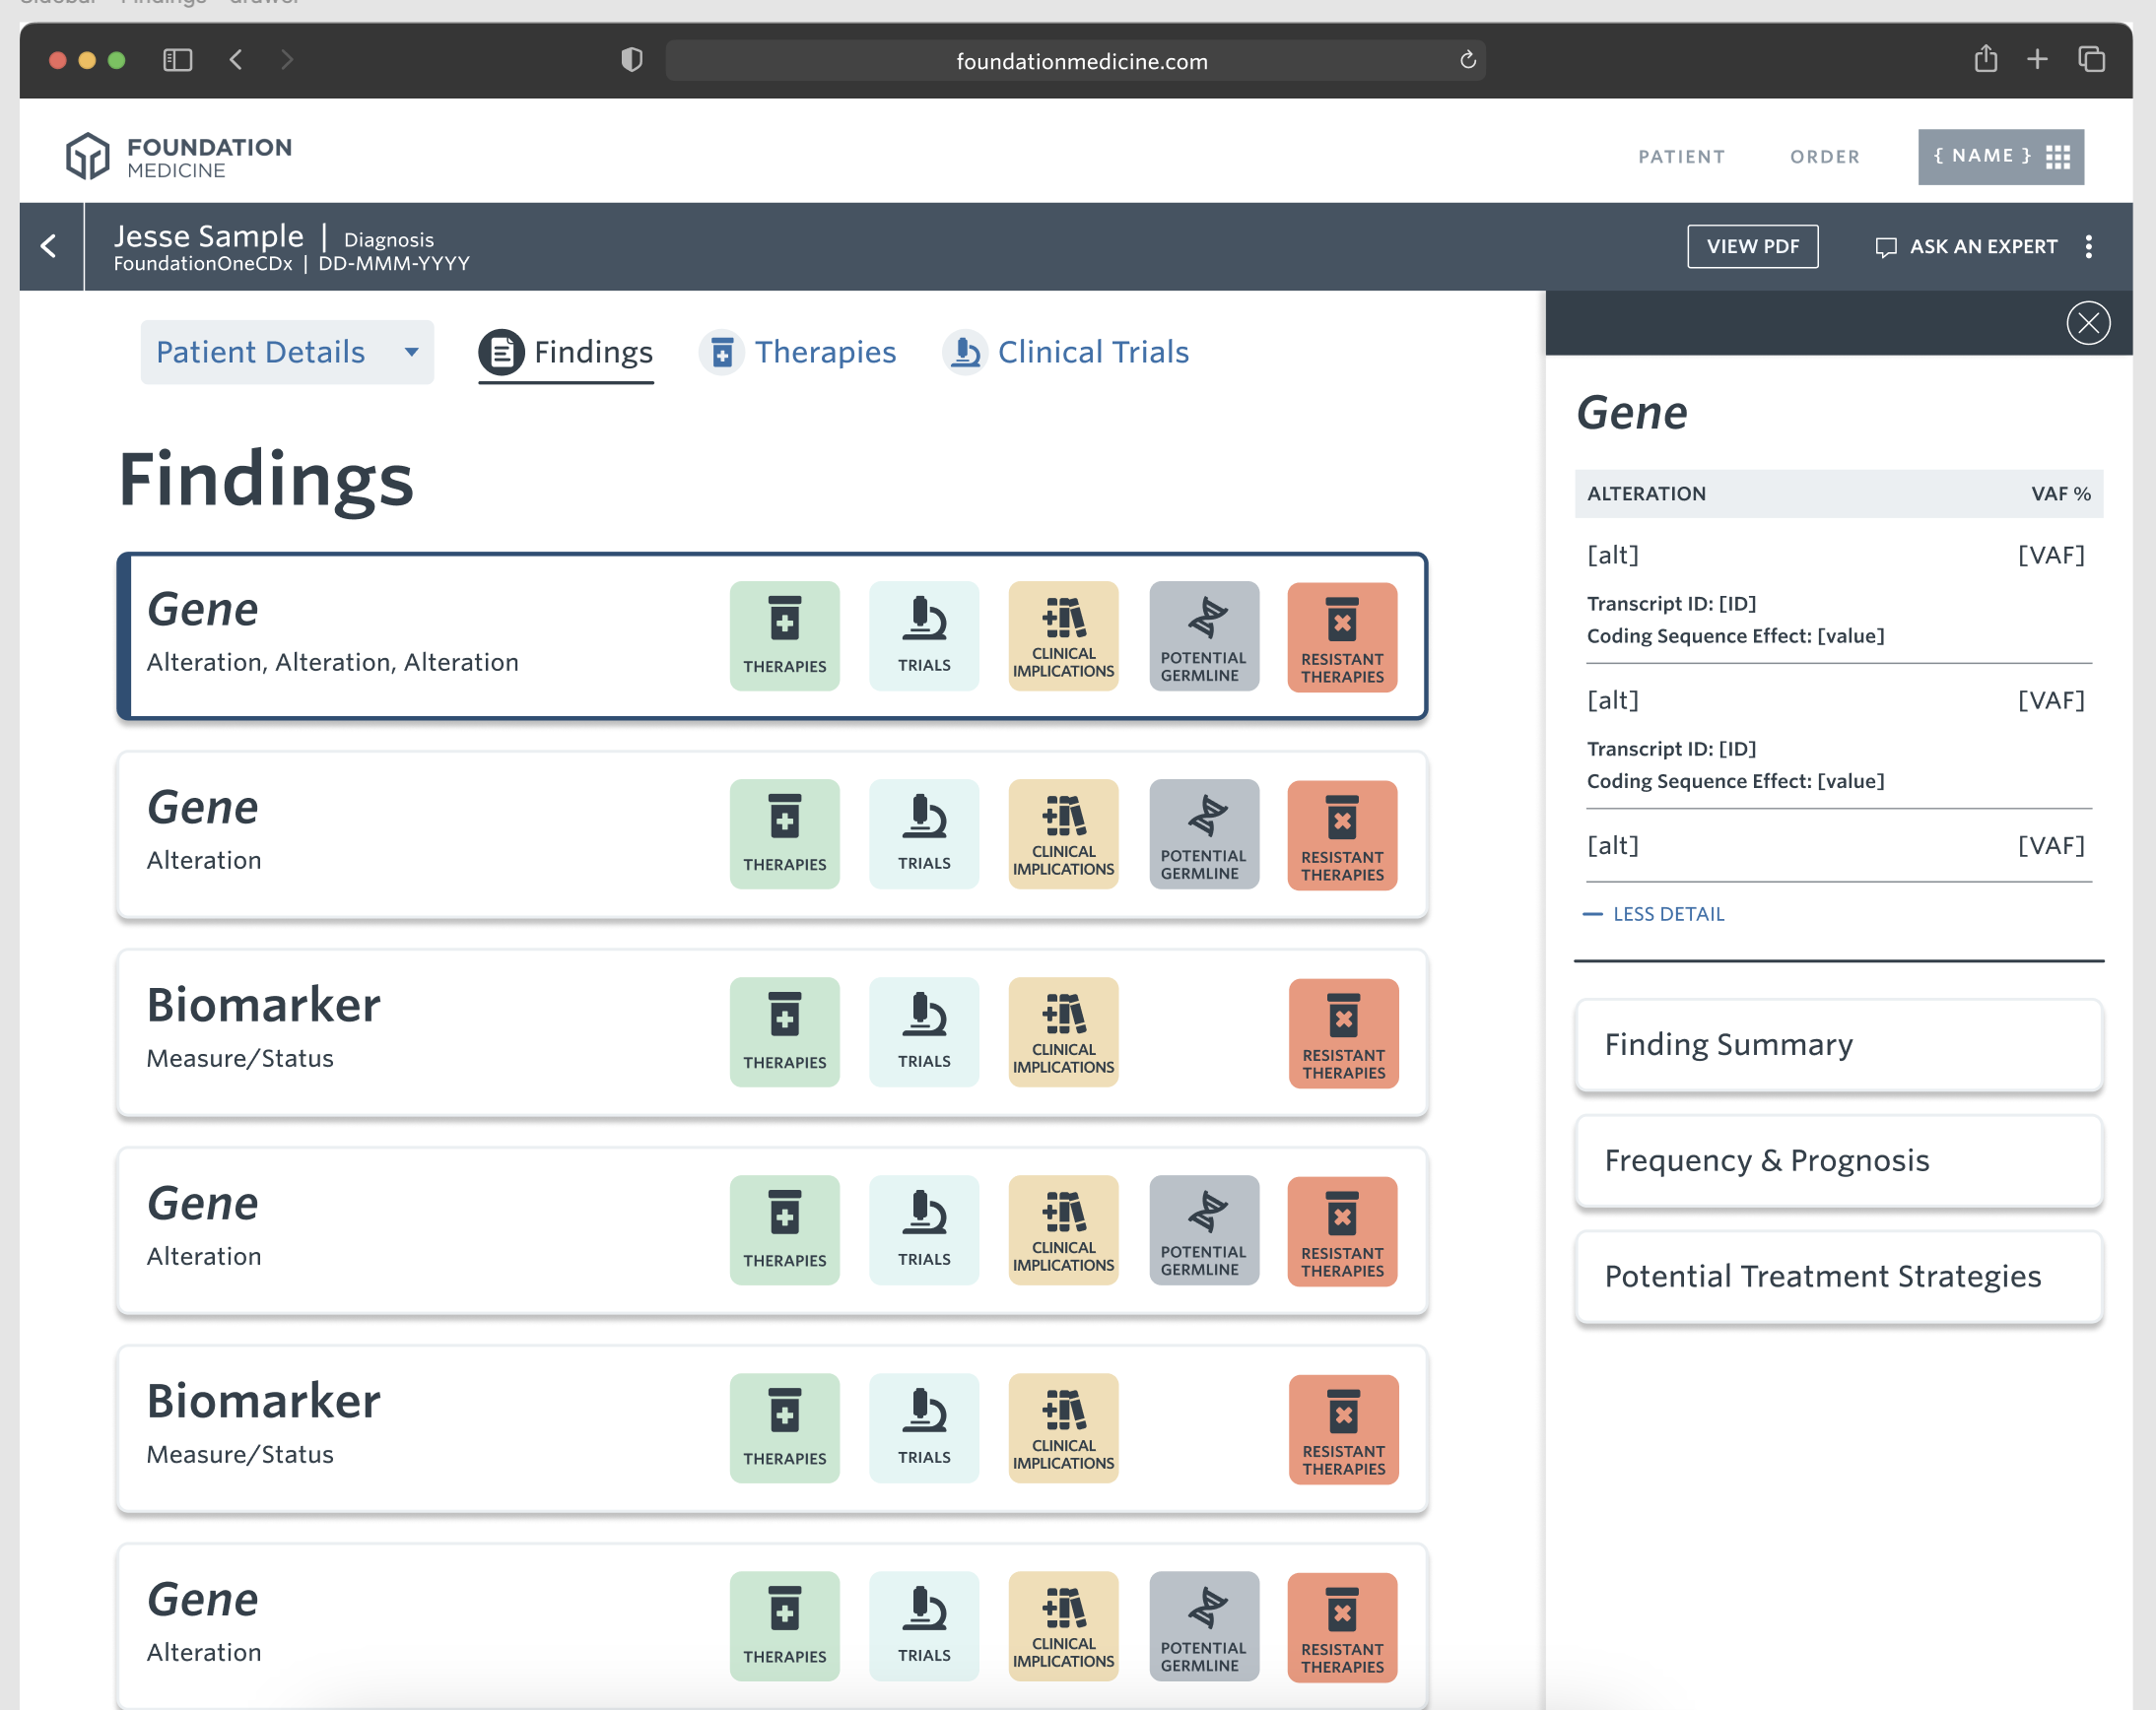Screen dimensions: 2156x1710
Task: Open the apps grid icon beside NAME
Action: pyautogui.click(x=2057, y=157)
